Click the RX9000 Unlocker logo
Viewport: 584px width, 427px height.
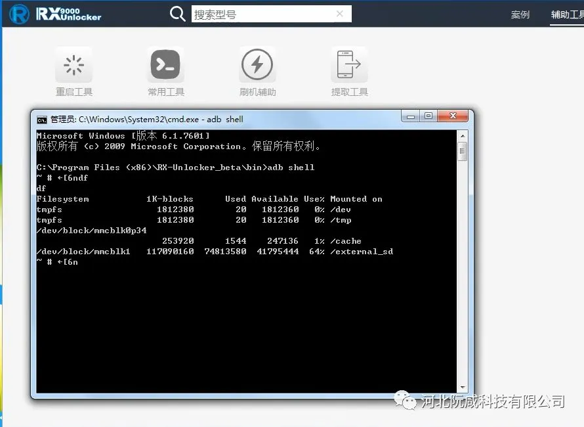tap(55, 14)
